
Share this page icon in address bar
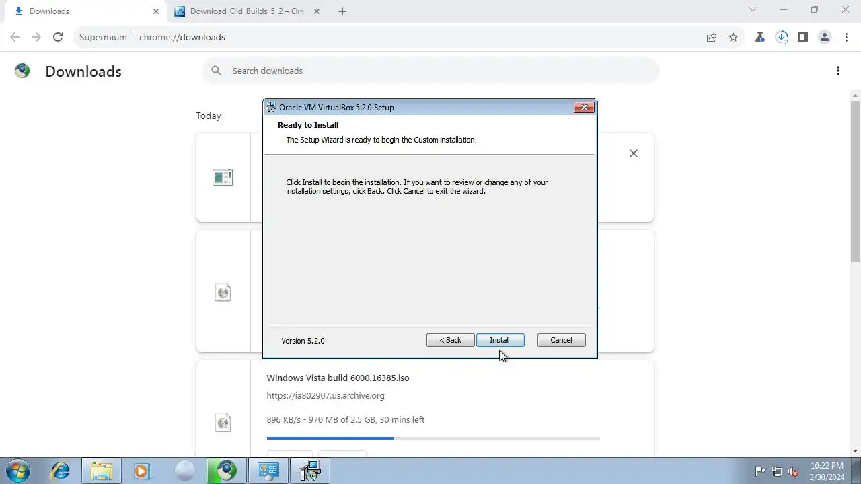pos(712,37)
